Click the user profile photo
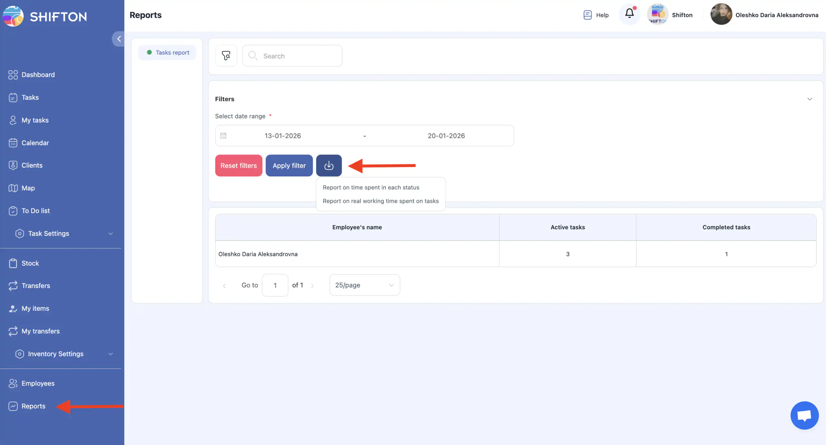Viewport: 826px width, 445px height. pyautogui.click(x=721, y=15)
